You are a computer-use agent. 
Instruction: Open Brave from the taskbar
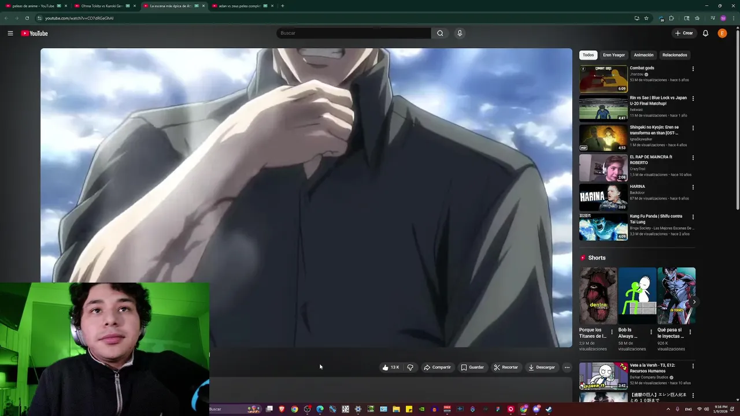tap(282, 409)
